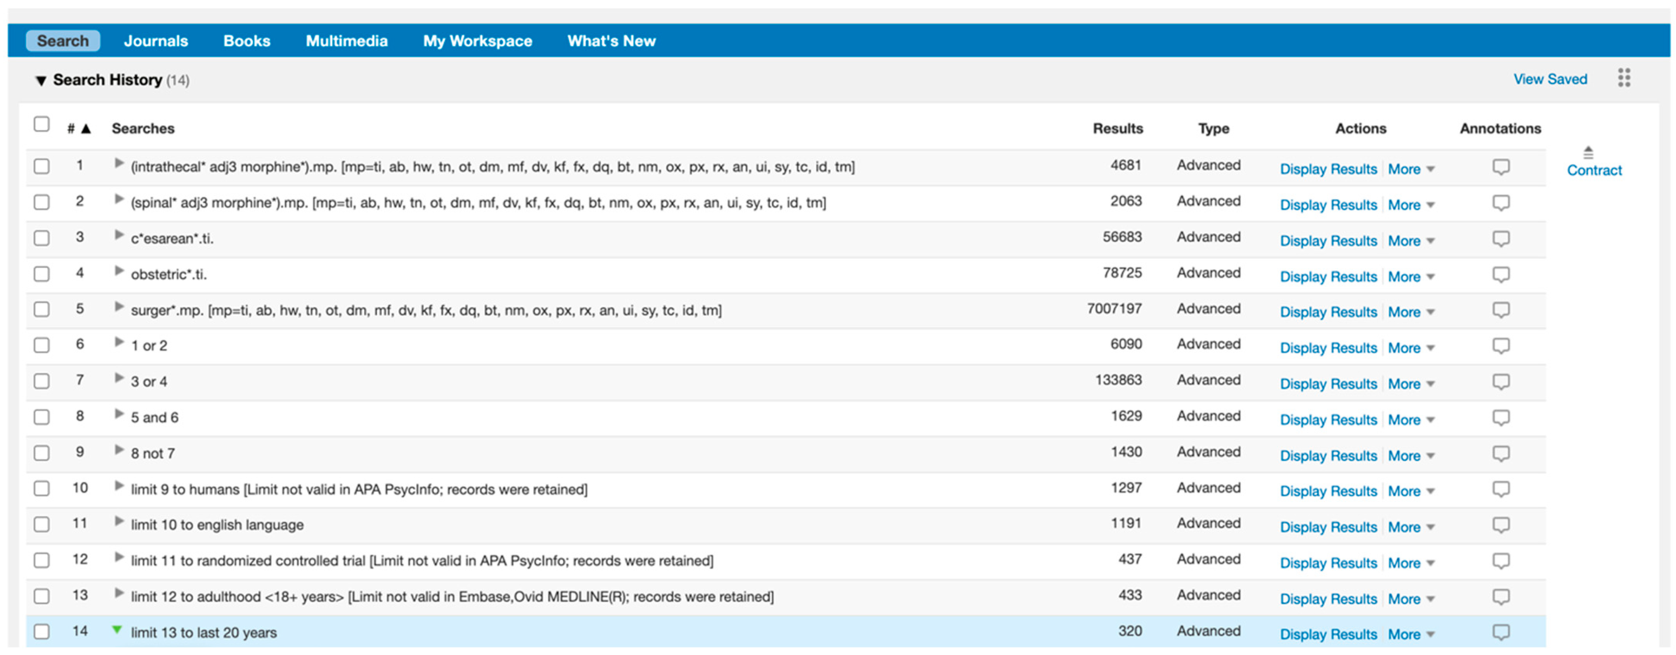This screenshot has height=655, width=1676.
Task: Collapse the Search History section triangle
Action: [x=40, y=81]
